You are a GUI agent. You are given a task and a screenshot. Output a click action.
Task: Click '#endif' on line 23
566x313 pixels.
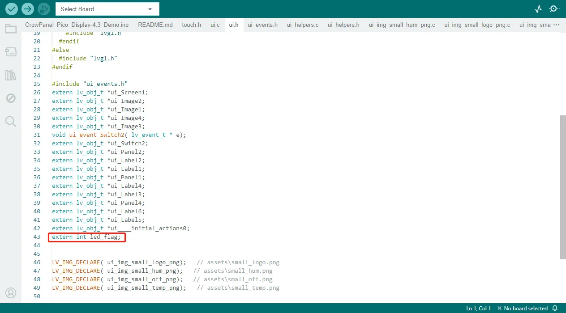(62, 67)
